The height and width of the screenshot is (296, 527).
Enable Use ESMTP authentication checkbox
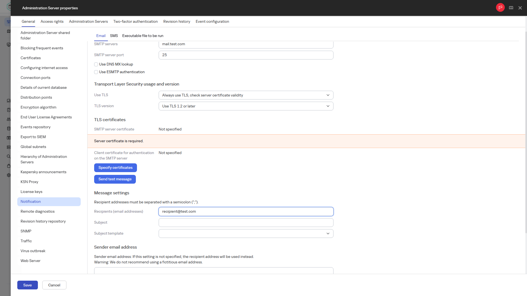(x=96, y=72)
